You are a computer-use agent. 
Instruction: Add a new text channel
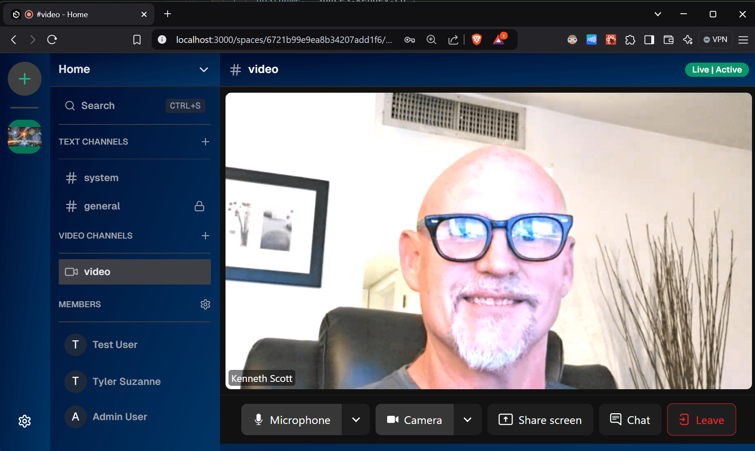[205, 142]
